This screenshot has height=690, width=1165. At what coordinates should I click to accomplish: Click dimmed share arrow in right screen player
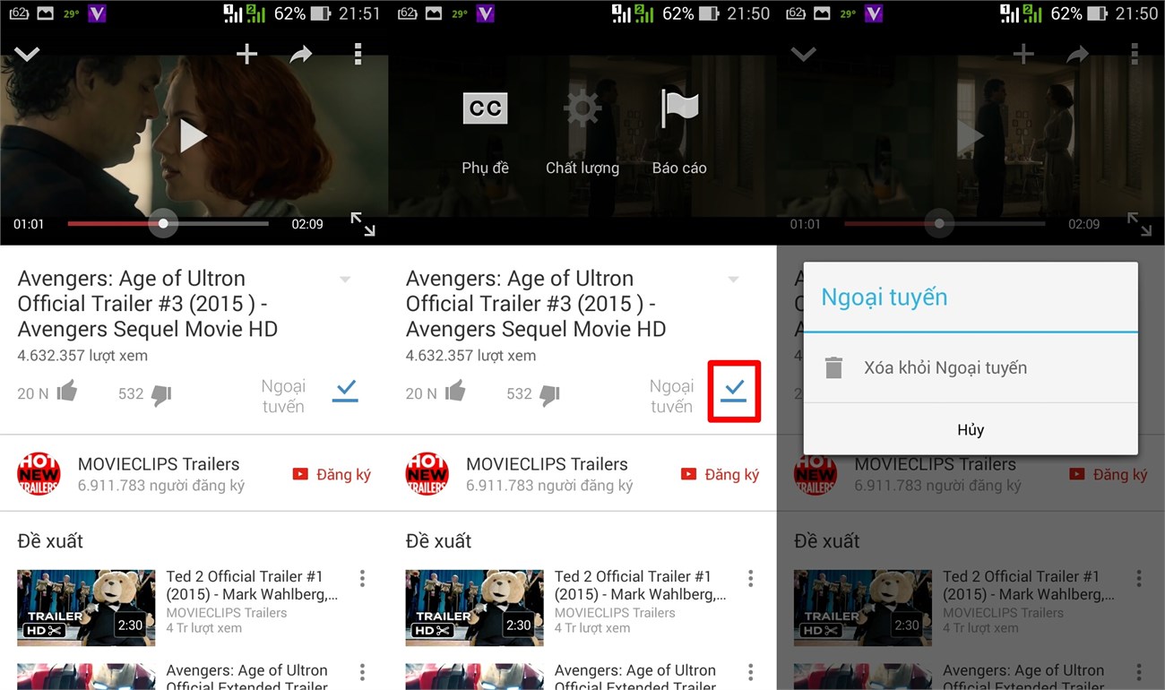(x=1077, y=55)
